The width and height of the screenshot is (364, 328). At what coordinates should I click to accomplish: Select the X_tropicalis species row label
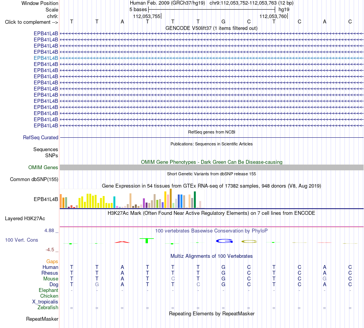(45, 302)
